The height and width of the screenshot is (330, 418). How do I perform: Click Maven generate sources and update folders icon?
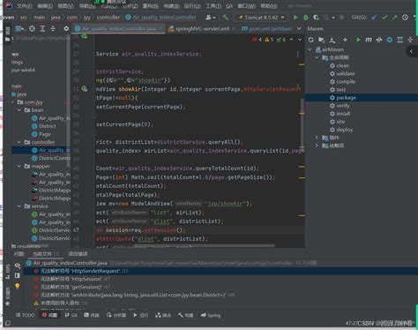(322, 40)
